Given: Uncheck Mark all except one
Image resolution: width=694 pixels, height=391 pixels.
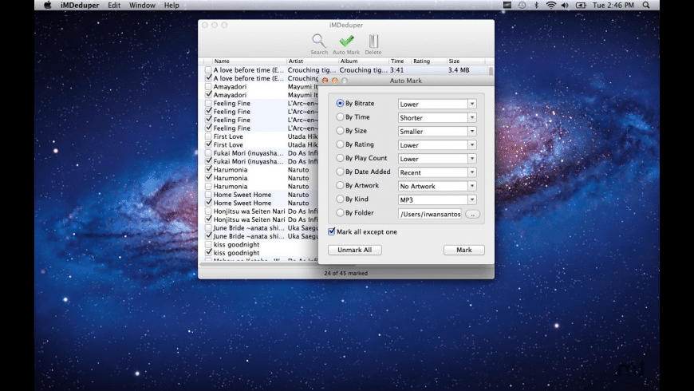Looking at the screenshot, I should (332, 232).
